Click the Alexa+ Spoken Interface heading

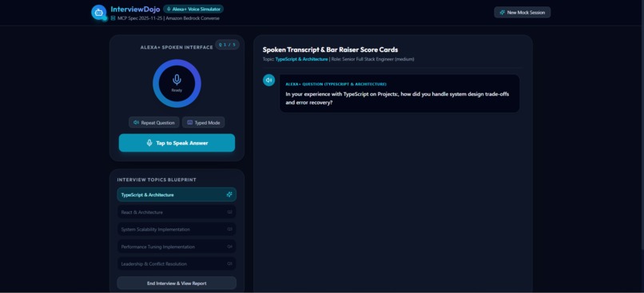pyautogui.click(x=177, y=47)
